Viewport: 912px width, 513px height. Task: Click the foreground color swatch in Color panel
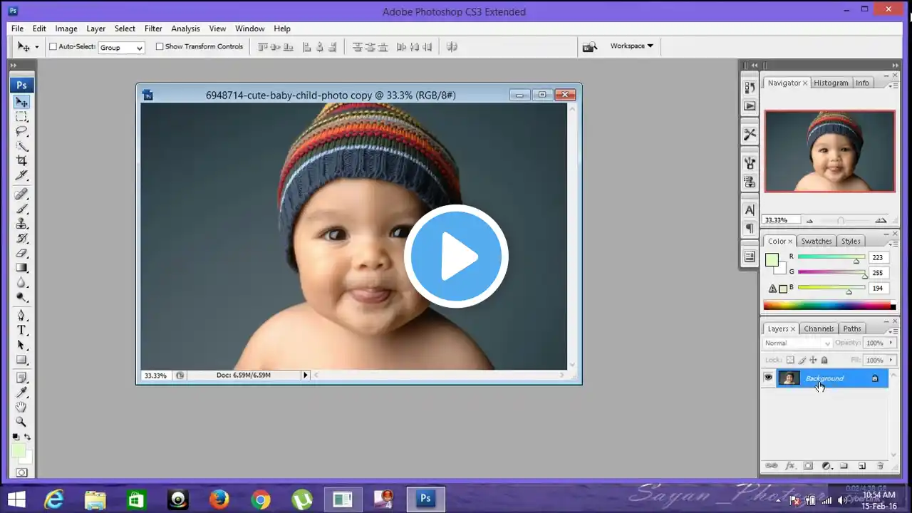(x=772, y=260)
